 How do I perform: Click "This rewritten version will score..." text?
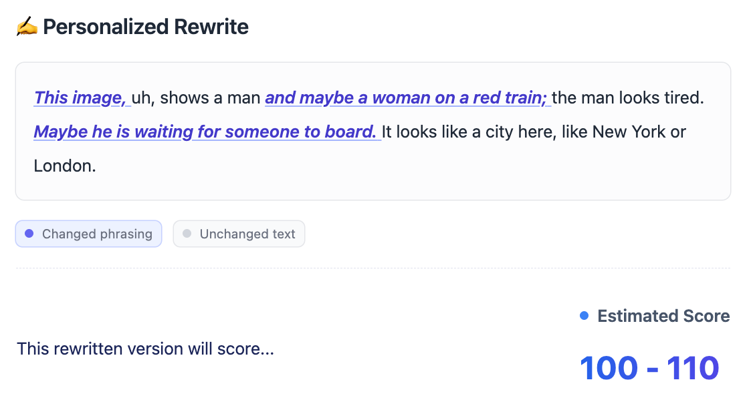pyautogui.click(x=145, y=349)
